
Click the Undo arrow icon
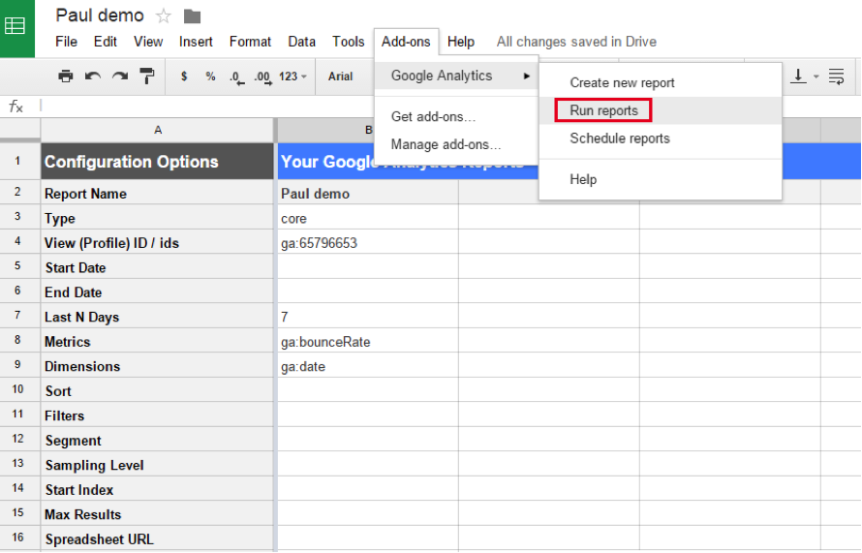click(93, 77)
